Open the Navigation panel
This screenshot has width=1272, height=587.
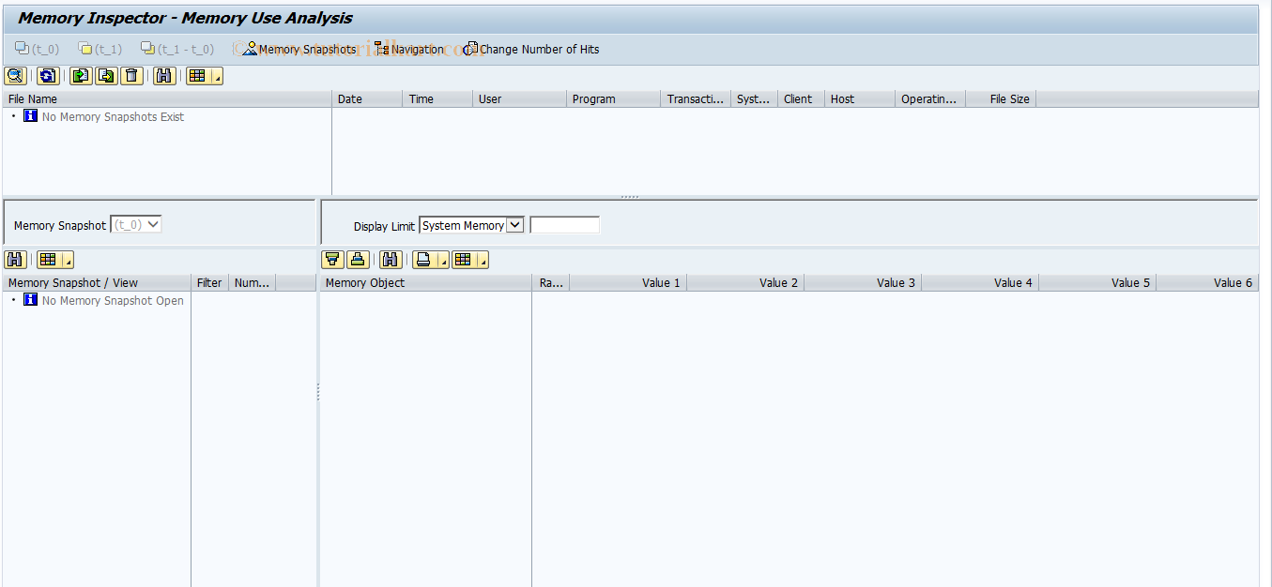409,49
